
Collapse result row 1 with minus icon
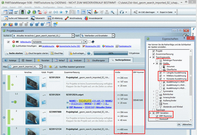(4, 83)
